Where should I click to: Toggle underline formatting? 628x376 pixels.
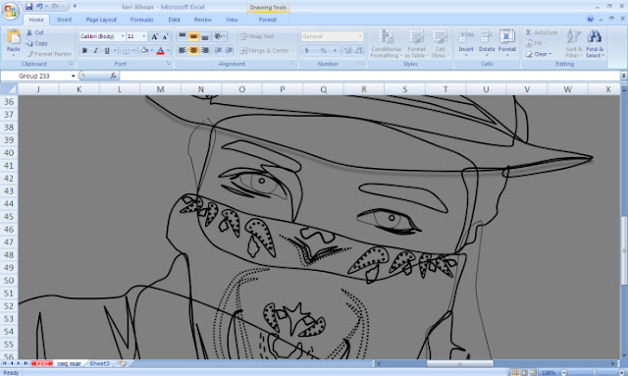pos(107,50)
